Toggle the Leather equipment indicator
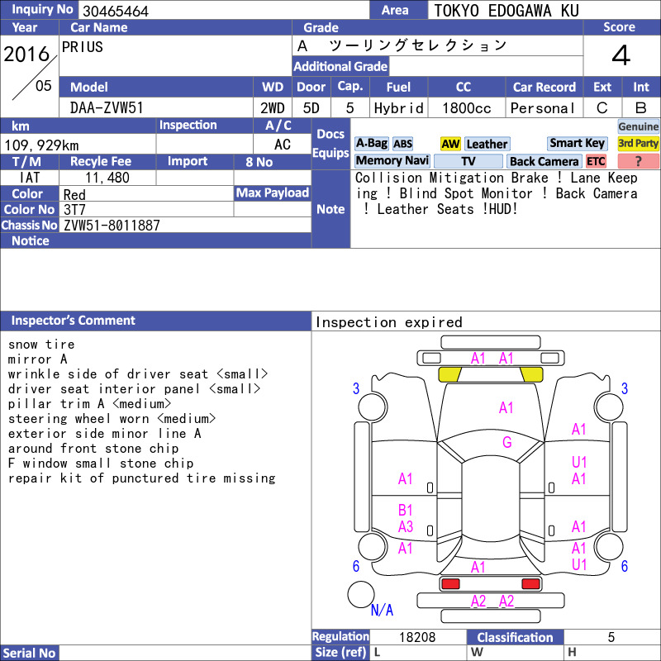 click(487, 144)
